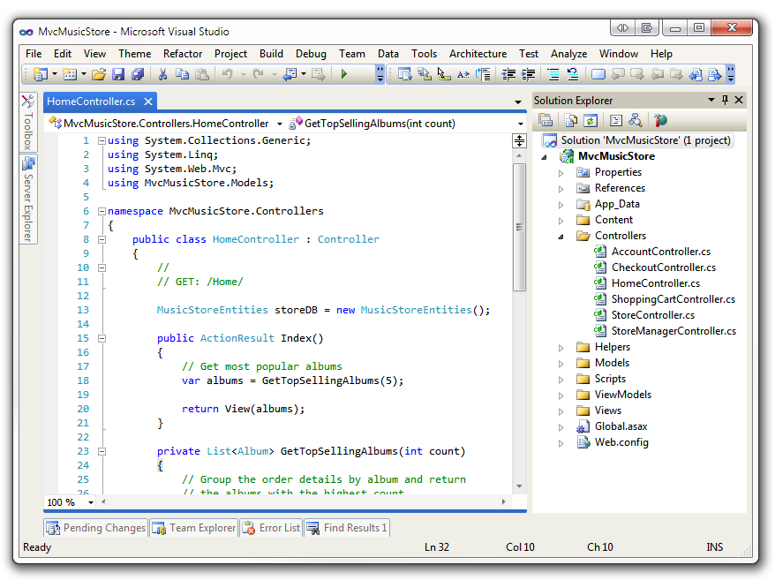The width and height of the screenshot is (775, 580).
Task: Open the zoom percentage selector showing 100%
Action: [x=68, y=501]
